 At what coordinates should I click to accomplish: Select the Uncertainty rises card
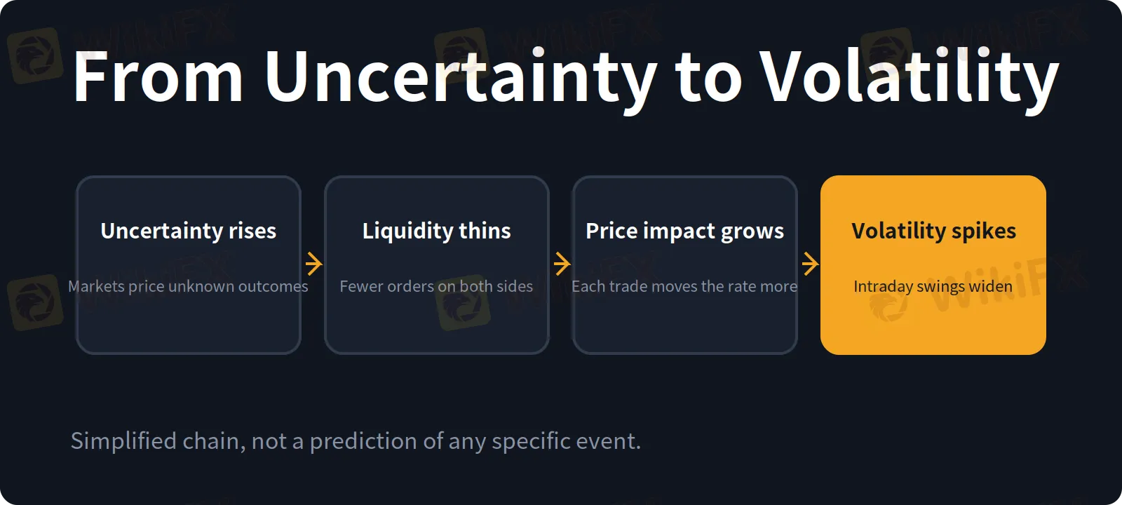click(x=189, y=265)
